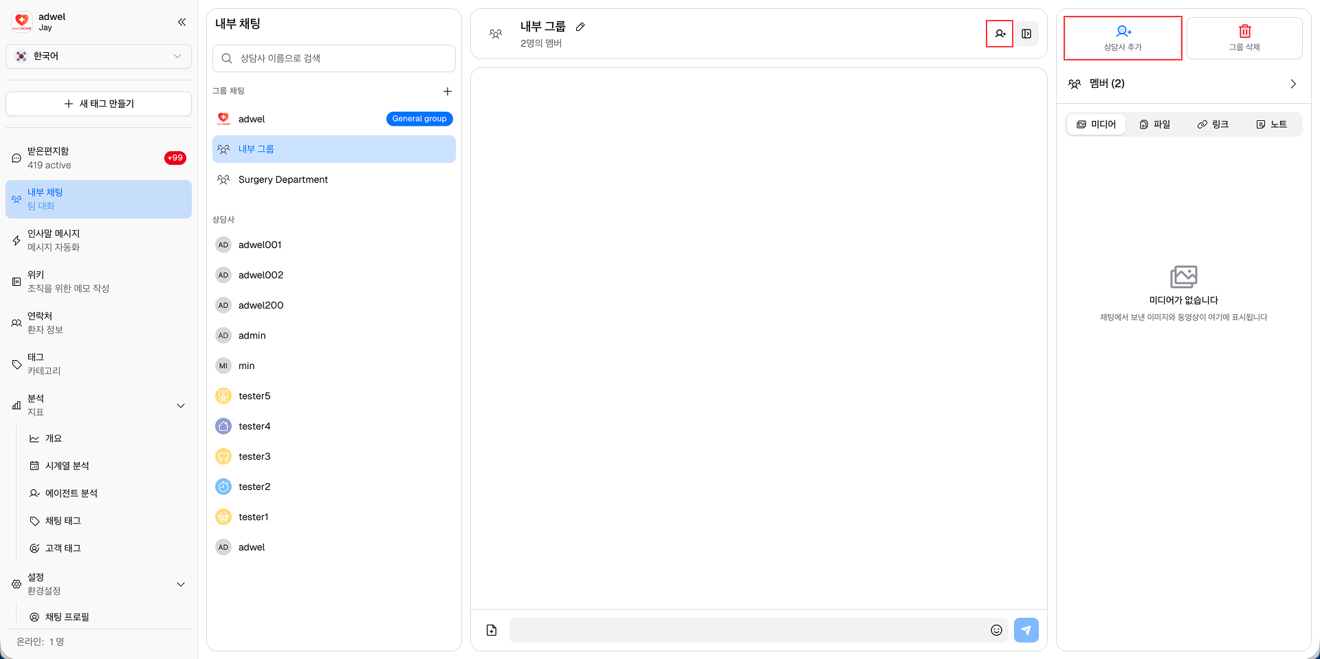Click the 그룹 삭제 trash button

1244,38
